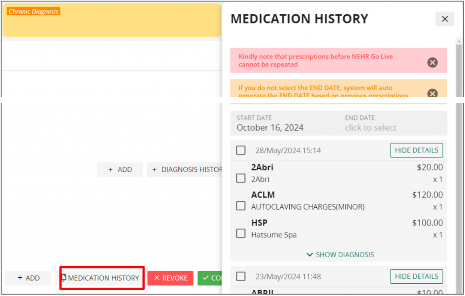Viewport: 465px width, 296px height.
Task: Select the 23/May/2024 11:48 prescription checkbox
Action: (x=241, y=277)
